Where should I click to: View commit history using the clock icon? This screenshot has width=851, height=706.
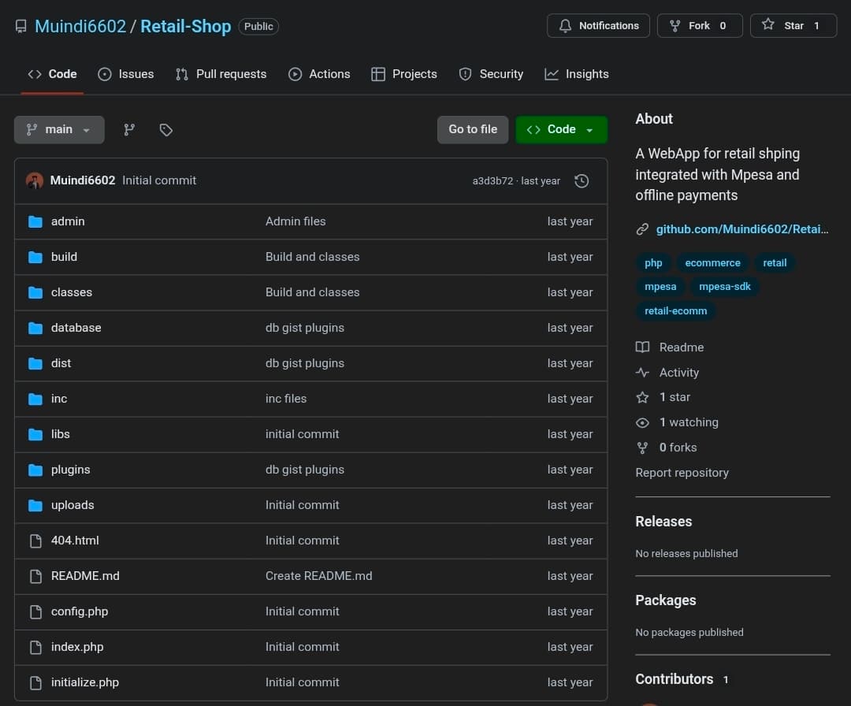[582, 180]
